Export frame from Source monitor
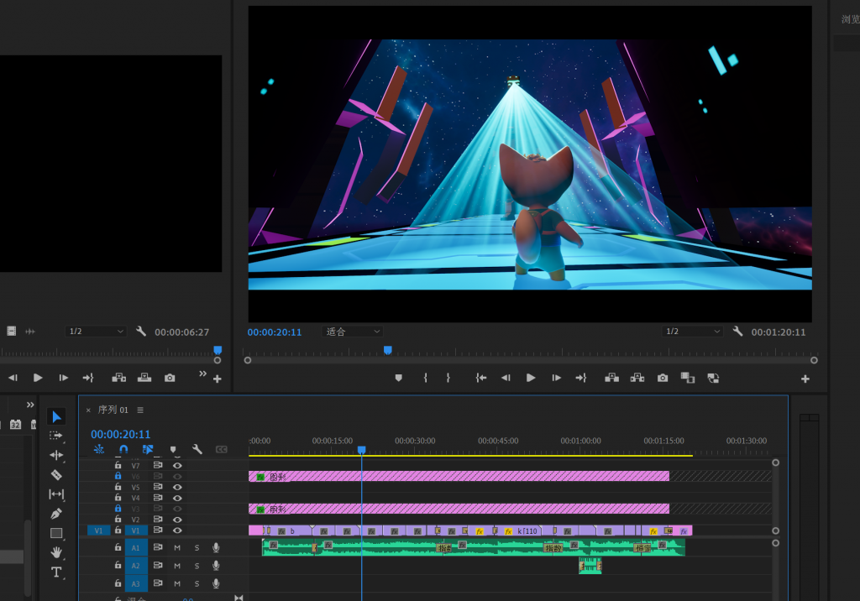The width and height of the screenshot is (860, 601). [170, 378]
